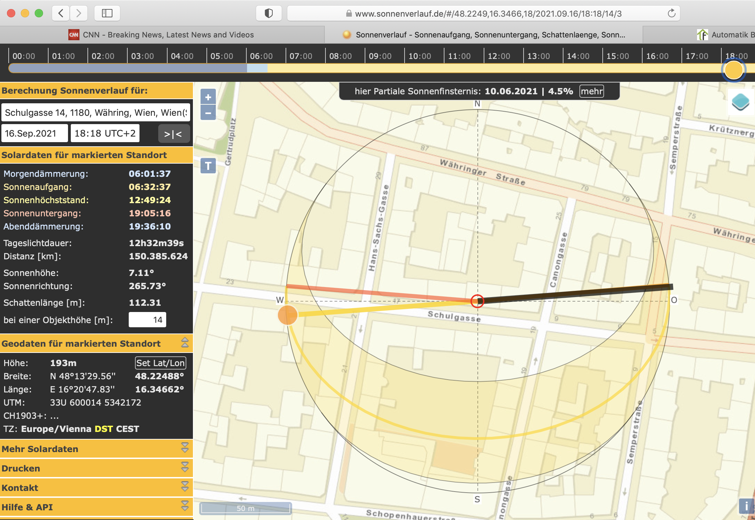755x520 pixels.
Task: Go back to the previous page
Action: click(61, 14)
